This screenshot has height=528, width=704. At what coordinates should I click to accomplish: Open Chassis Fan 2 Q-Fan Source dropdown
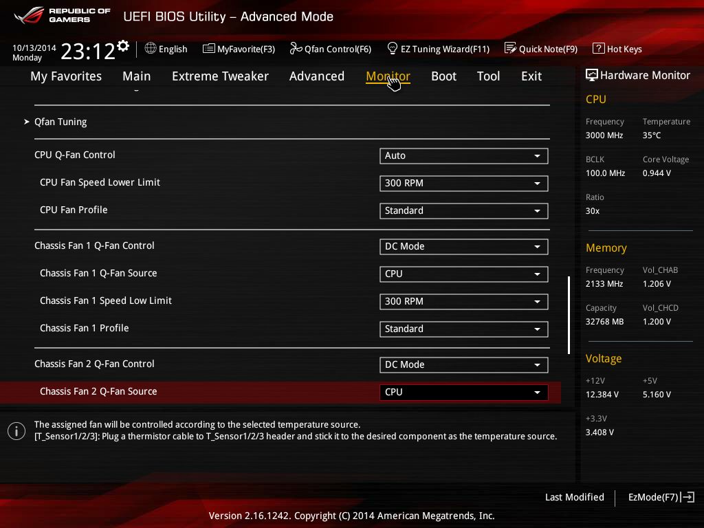(x=464, y=392)
